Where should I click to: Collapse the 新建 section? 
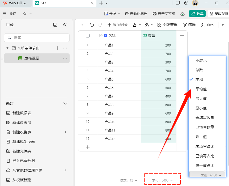pos(65,103)
